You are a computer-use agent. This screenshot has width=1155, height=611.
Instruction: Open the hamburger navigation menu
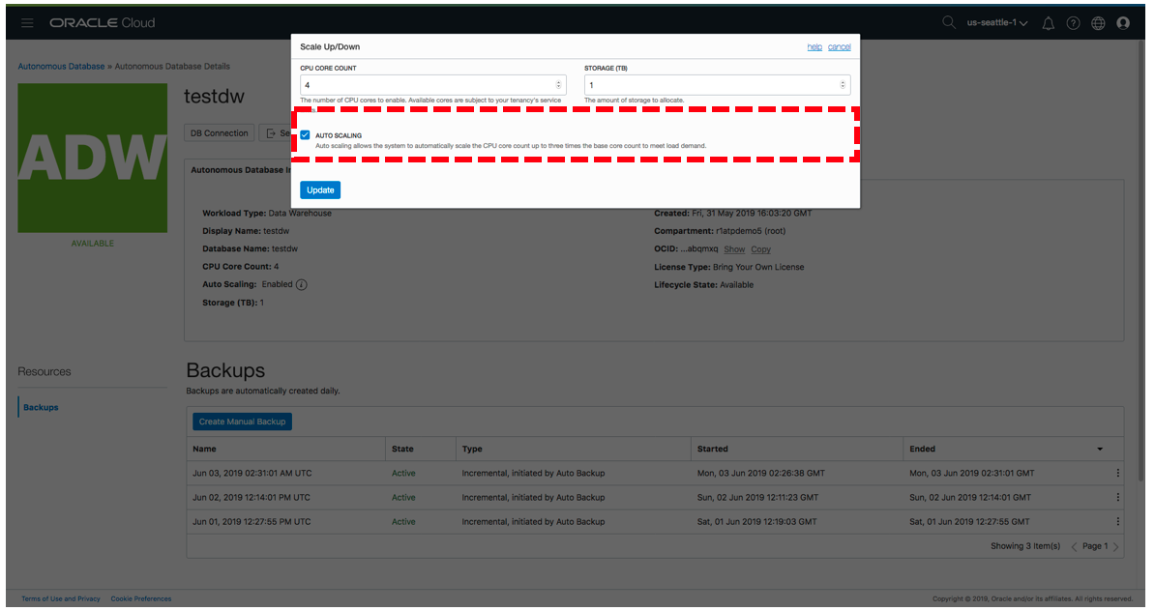[27, 23]
